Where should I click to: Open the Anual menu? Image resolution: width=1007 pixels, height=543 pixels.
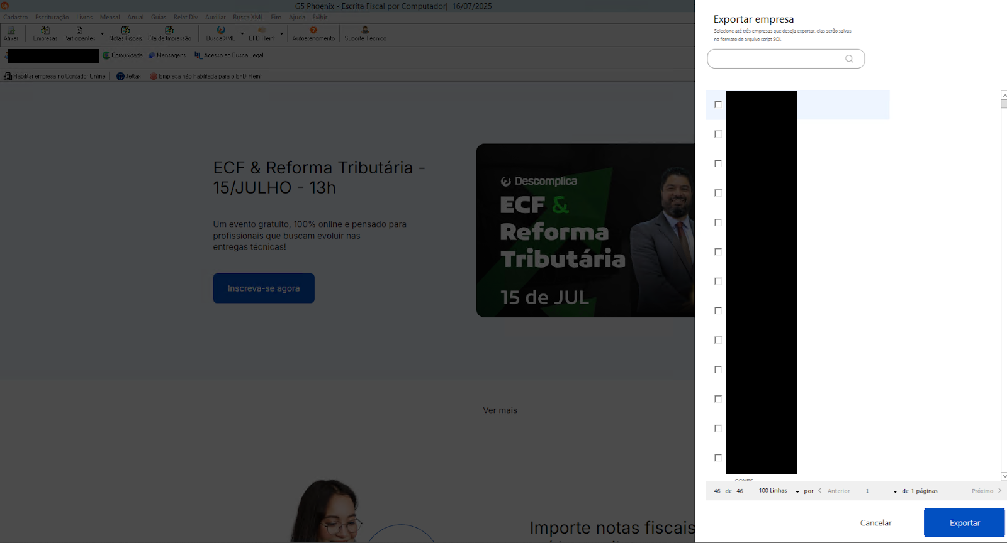tap(135, 18)
